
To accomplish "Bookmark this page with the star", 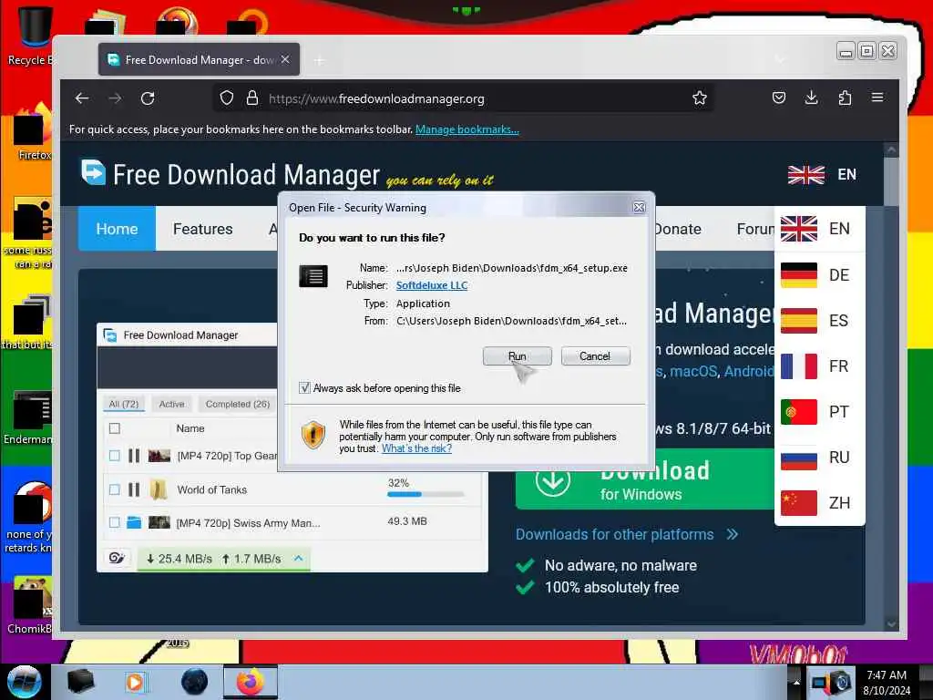I will tap(699, 98).
